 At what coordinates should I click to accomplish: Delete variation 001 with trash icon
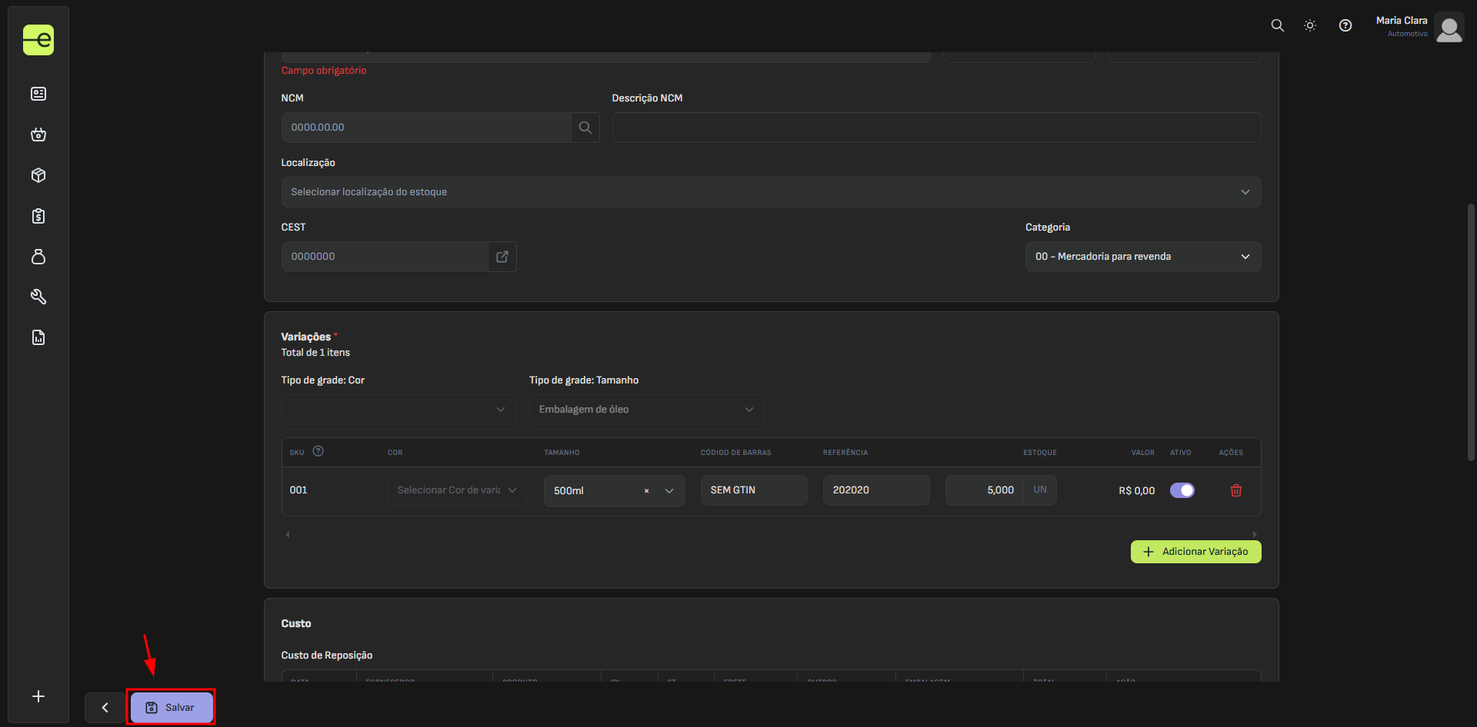point(1235,490)
